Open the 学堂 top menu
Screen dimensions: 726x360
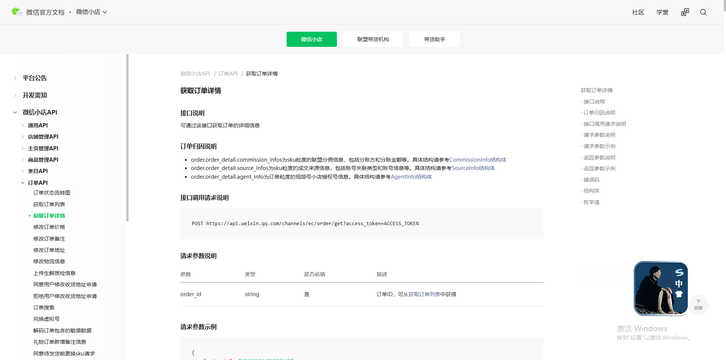point(662,12)
